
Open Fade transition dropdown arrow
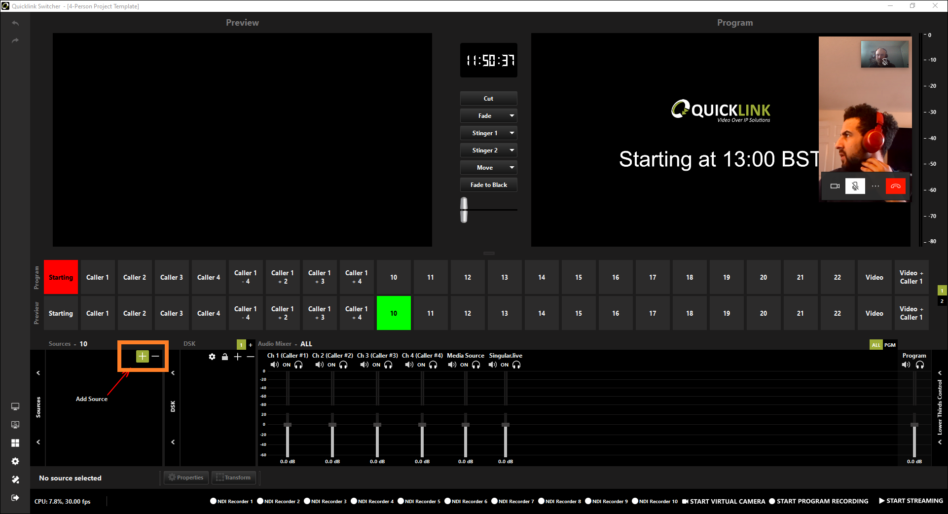[512, 116]
